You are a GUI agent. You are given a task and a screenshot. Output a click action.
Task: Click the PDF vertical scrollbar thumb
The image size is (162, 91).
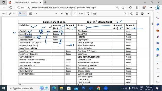[152, 24]
